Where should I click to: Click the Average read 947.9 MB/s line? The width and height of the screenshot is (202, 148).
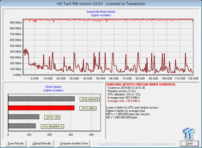(x=123, y=98)
